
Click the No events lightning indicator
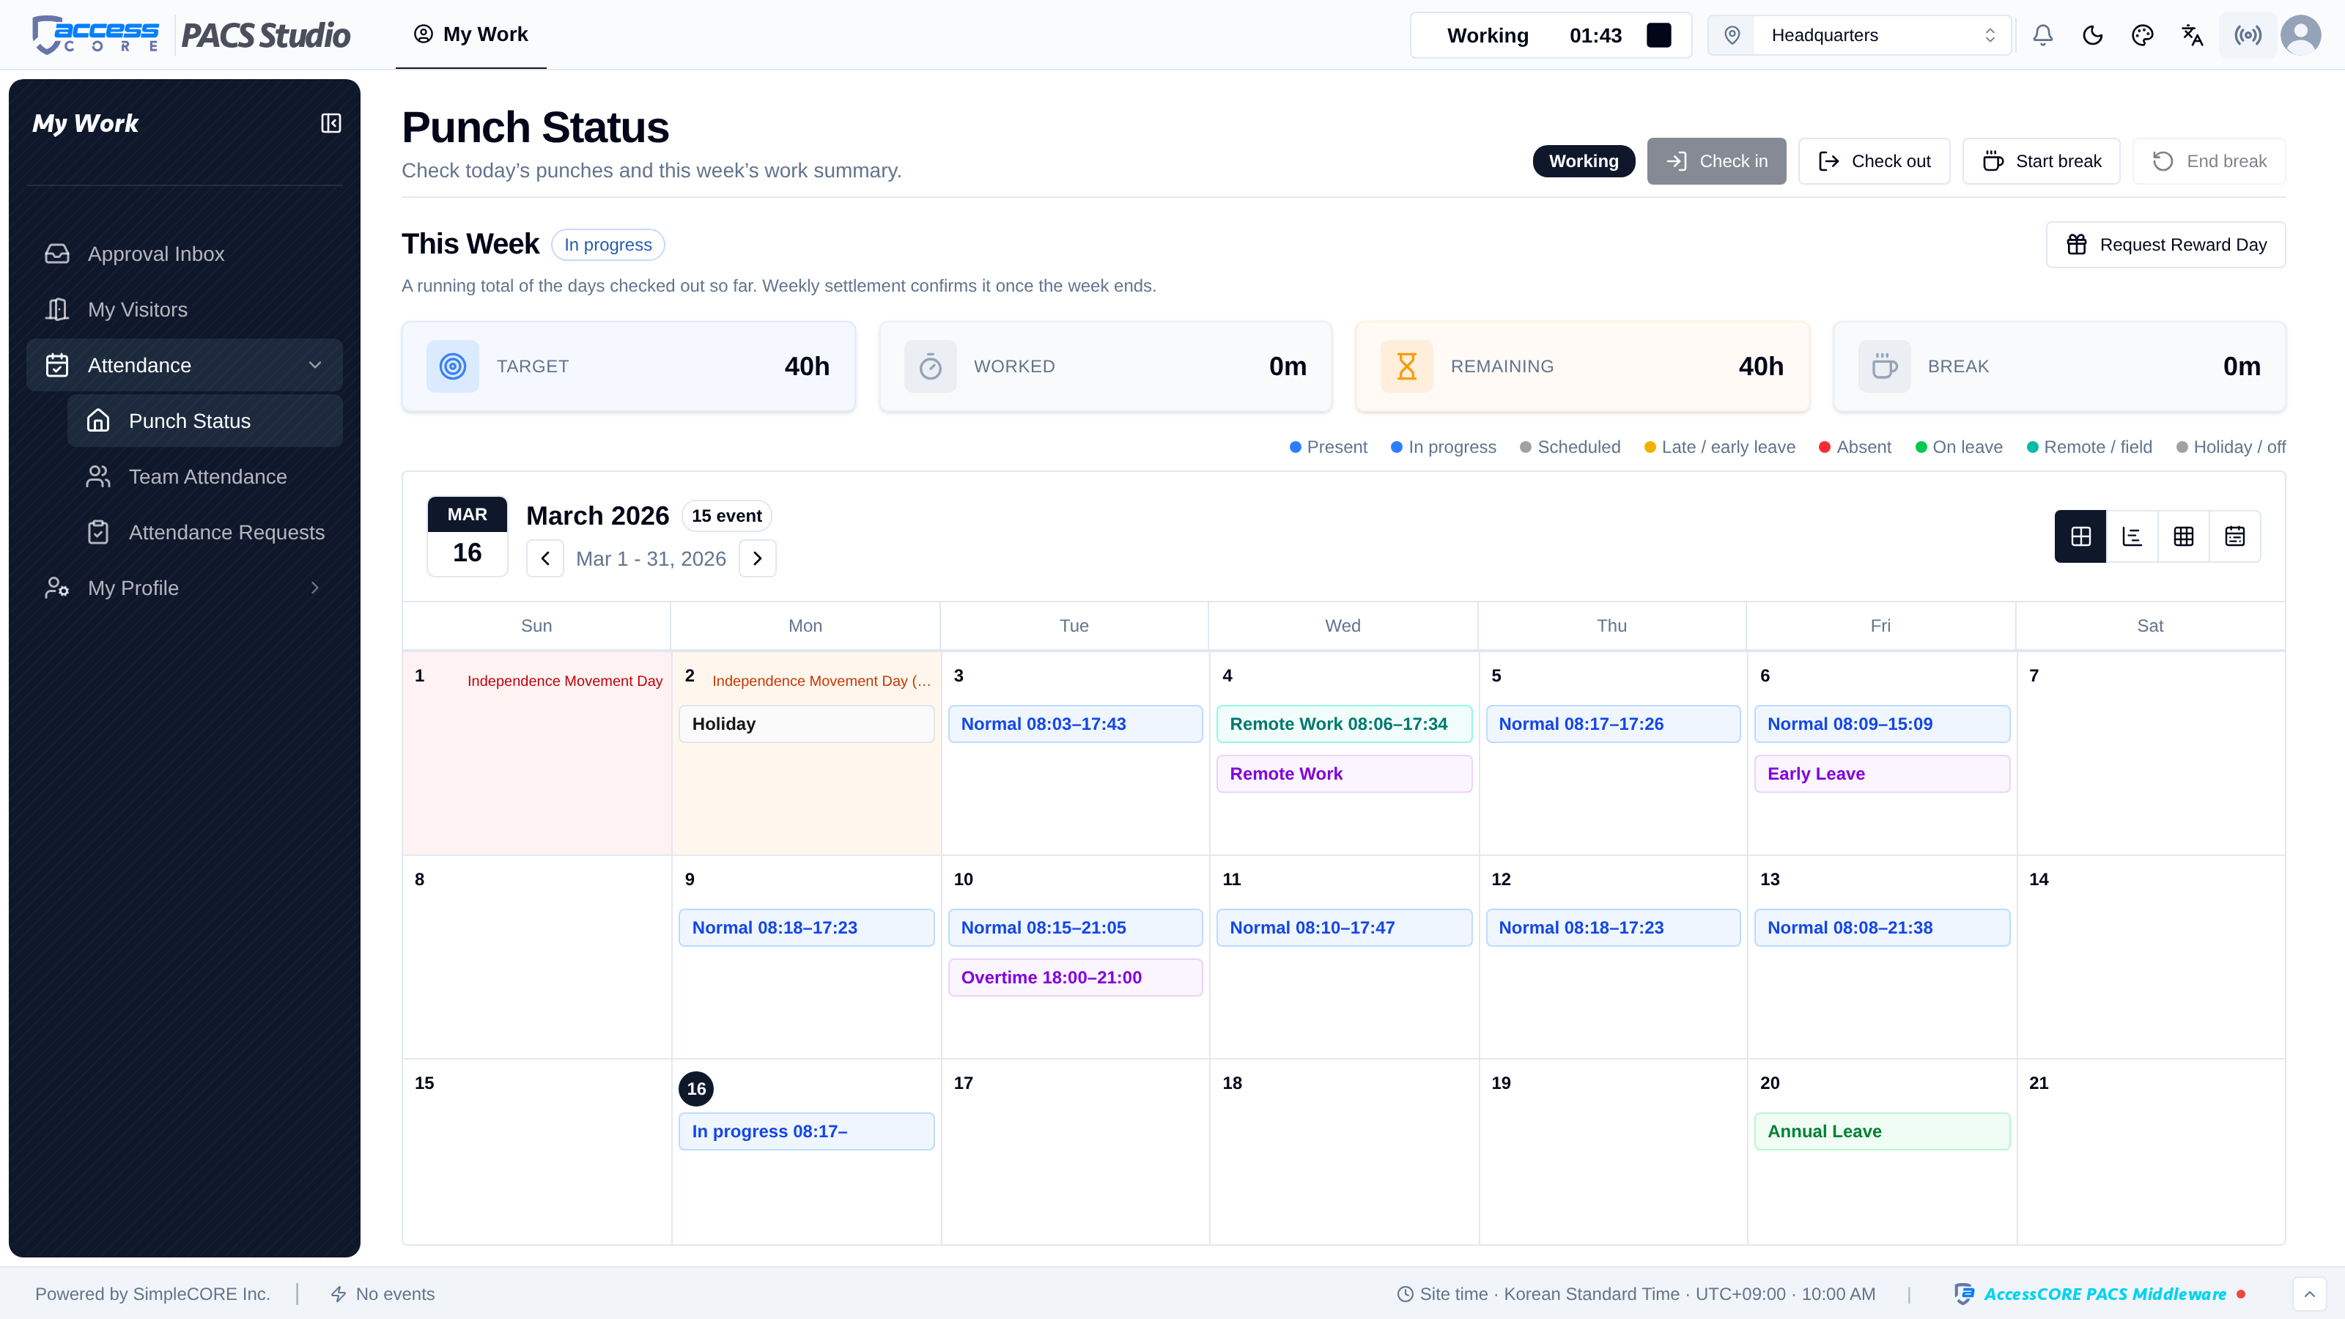(383, 1294)
